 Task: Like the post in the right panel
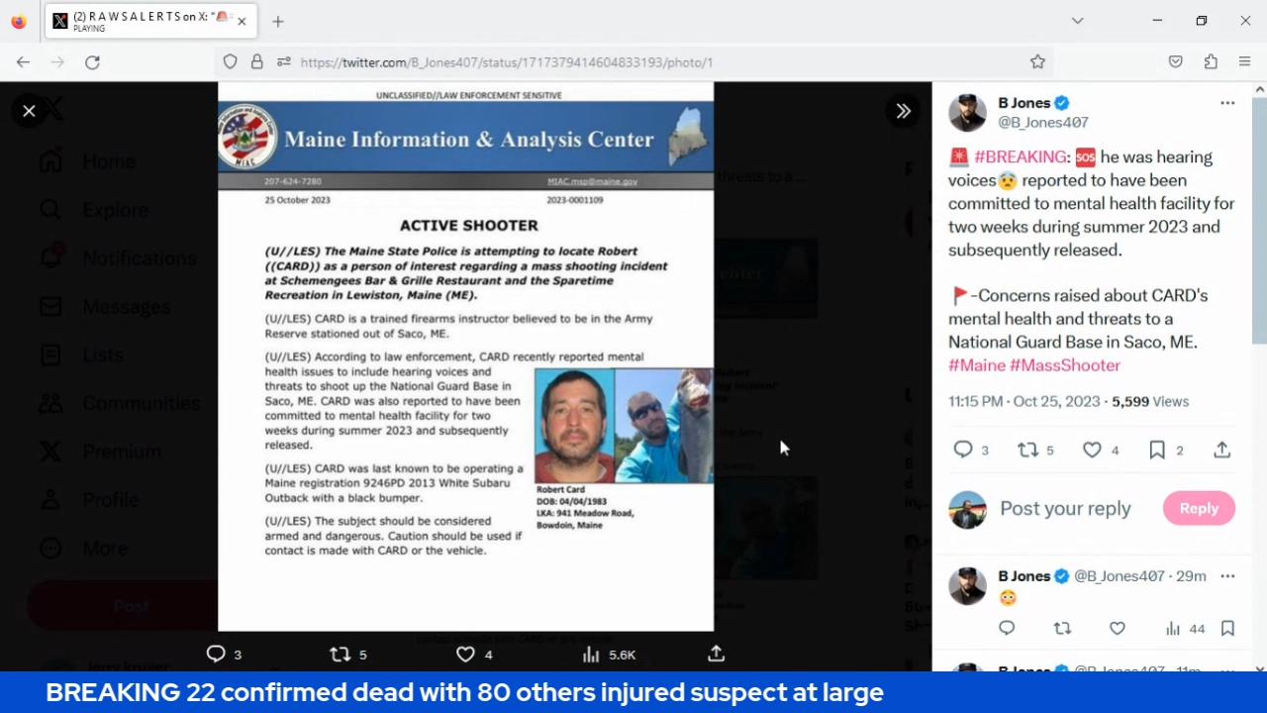(1092, 450)
